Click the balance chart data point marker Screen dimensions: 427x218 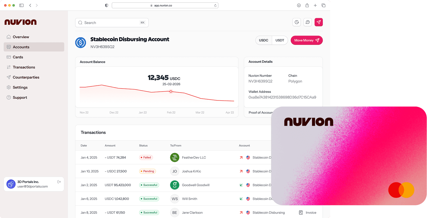click(171, 91)
